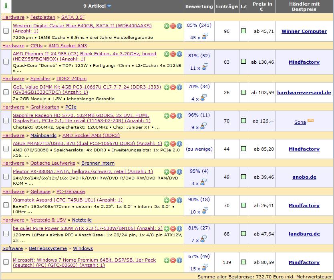Click the 'ab 130,46' price
334x280 pixels.
pyautogui.click(x=262, y=62)
